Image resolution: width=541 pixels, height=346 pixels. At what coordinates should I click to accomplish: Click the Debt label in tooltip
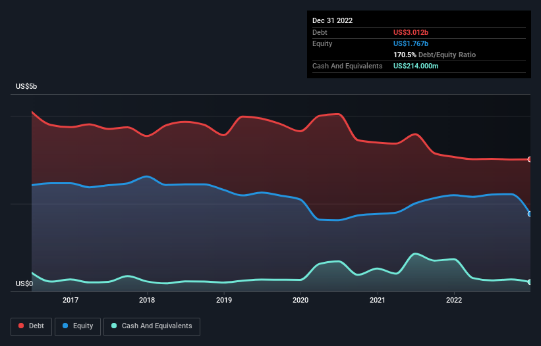[x=320, y=32]
